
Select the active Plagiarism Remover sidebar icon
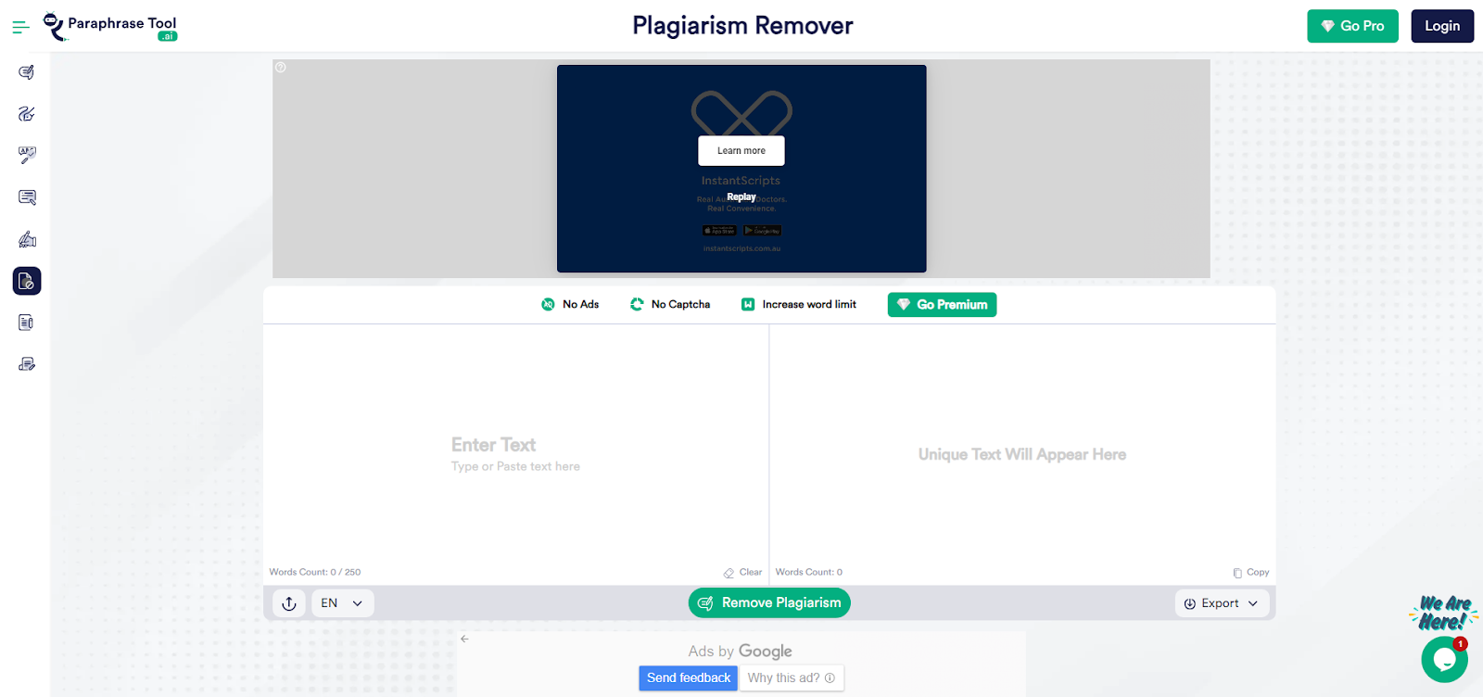[x=27, y=281]
